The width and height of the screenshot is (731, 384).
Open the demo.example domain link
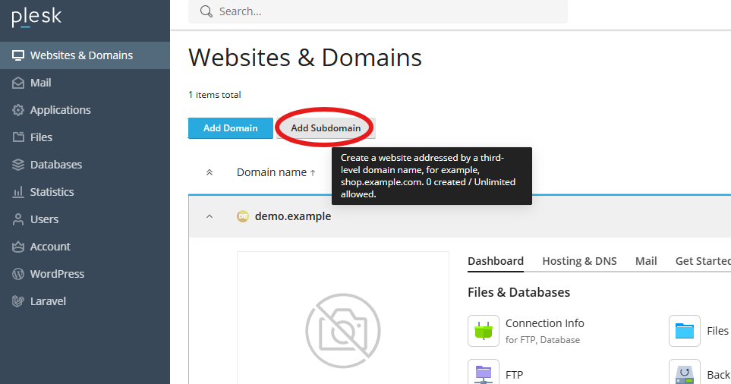(x=292, y=216)
